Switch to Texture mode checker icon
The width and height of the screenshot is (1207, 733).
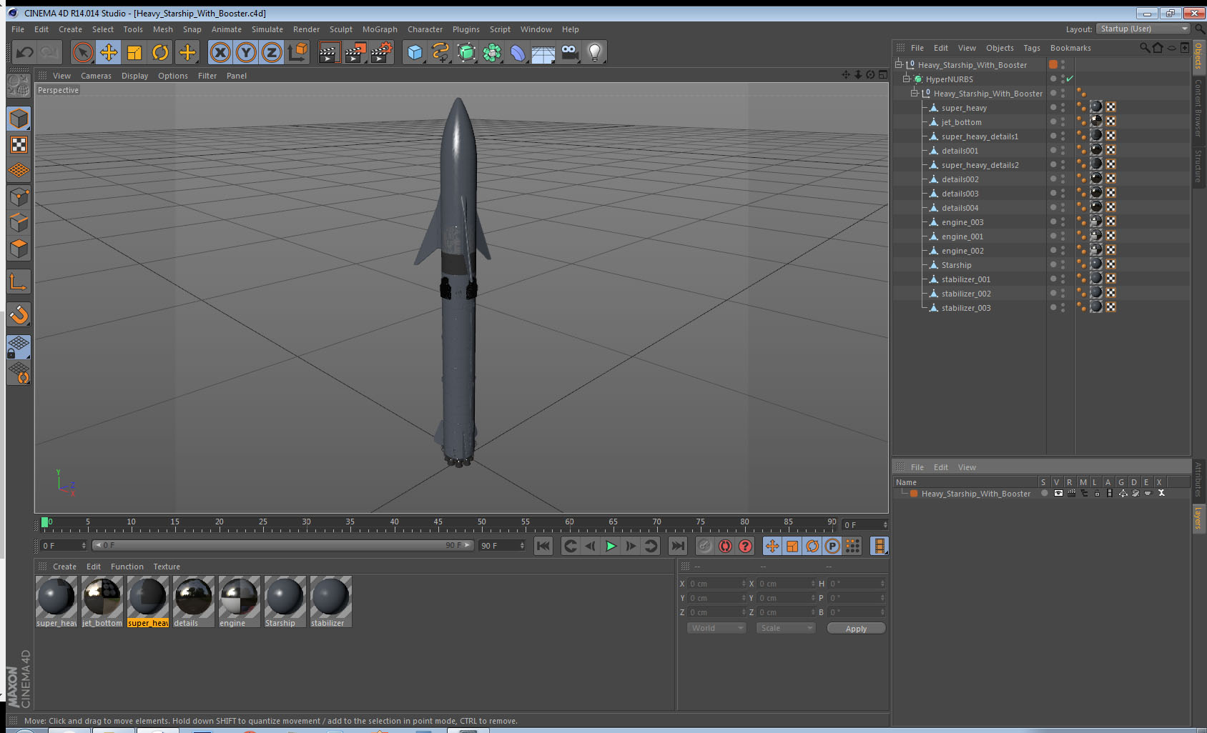pyautogui.click(x=19, y=145)
